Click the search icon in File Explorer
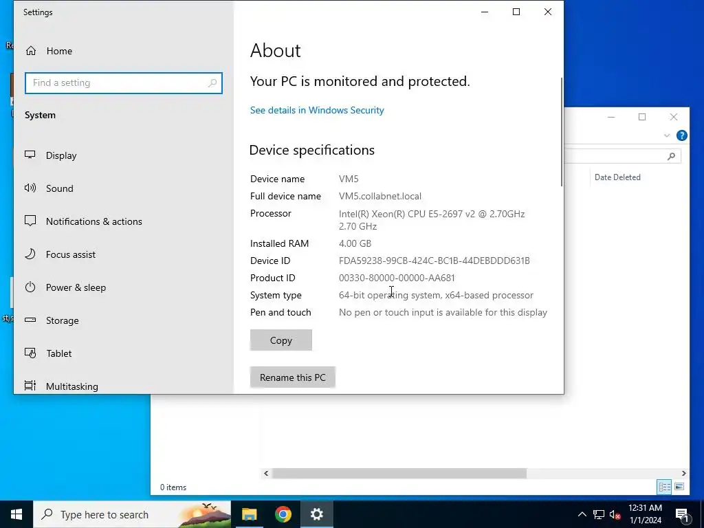This screenshot has height=528, width=704. coord(671,156)
